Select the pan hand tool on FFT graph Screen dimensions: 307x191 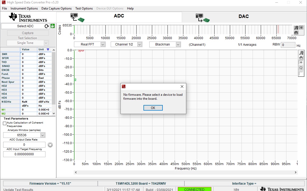point(301,58)
